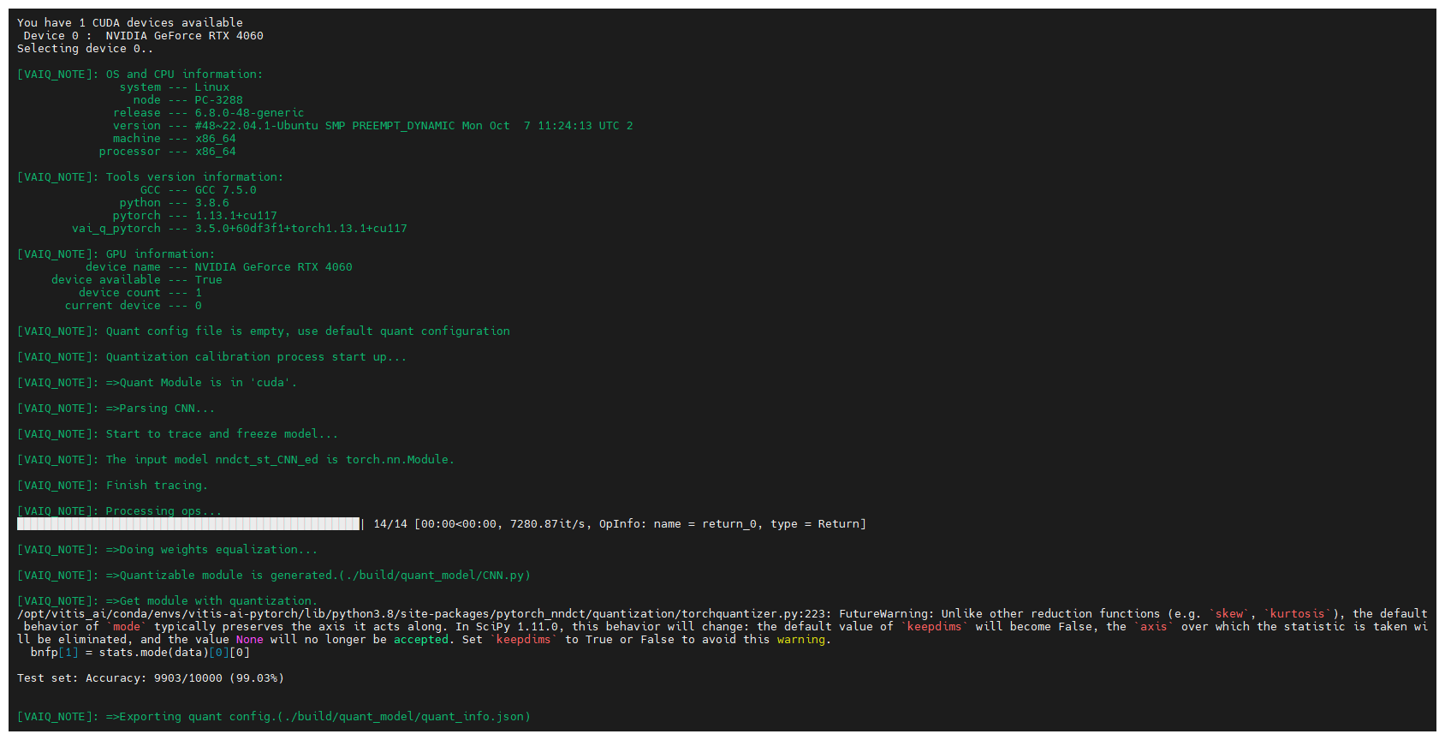Screen dimensions: 1445x740
Task: Click the vai_q_pytorch version string
Action: (x=300, y=229)
